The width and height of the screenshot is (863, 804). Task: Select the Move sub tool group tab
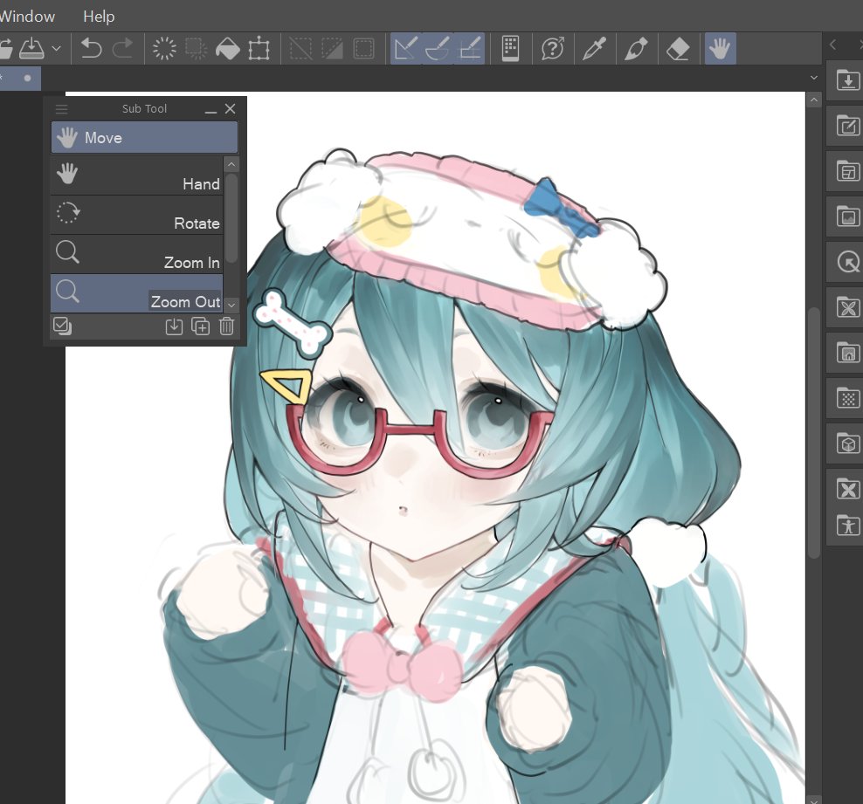(144, 137)
